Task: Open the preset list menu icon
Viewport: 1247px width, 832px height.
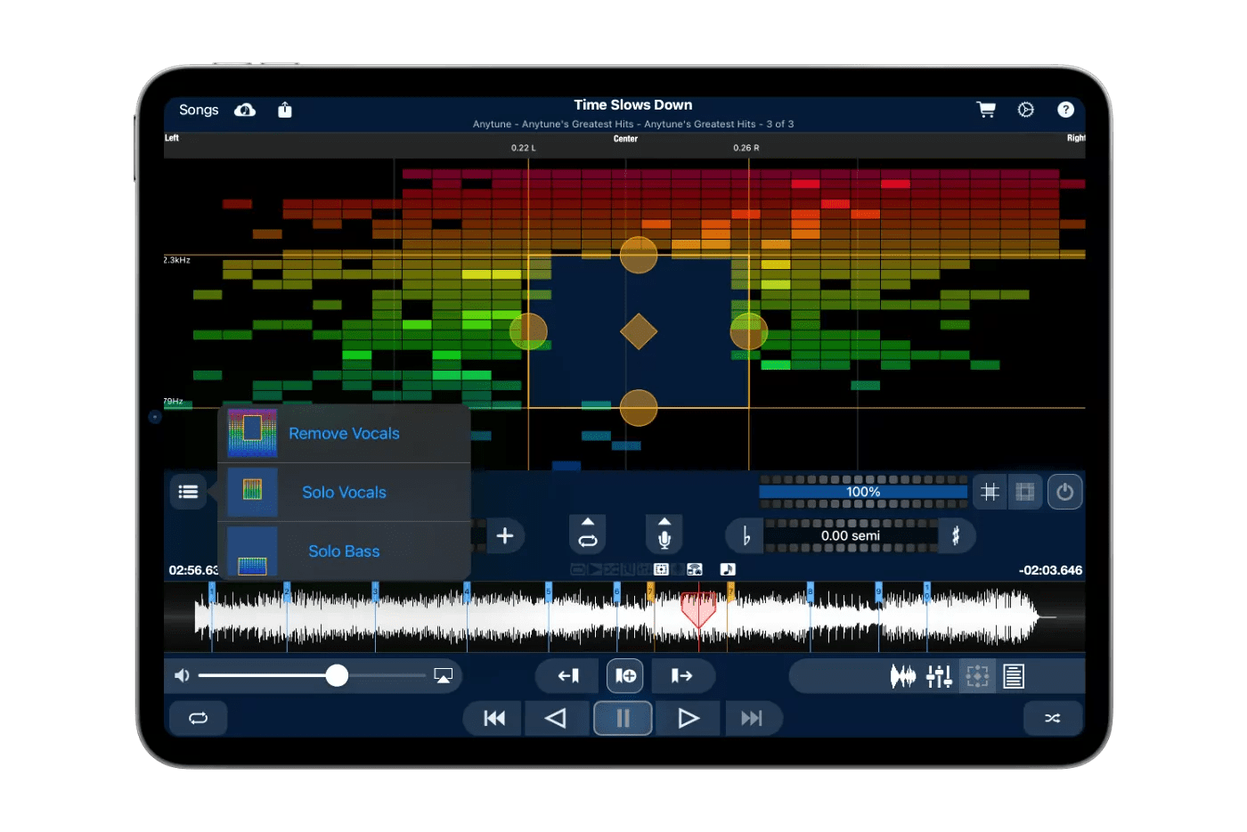Action: [x=188, y=491]
